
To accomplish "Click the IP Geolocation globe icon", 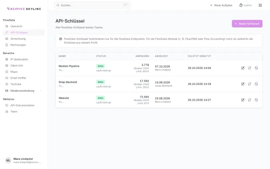I will (7, 59).
